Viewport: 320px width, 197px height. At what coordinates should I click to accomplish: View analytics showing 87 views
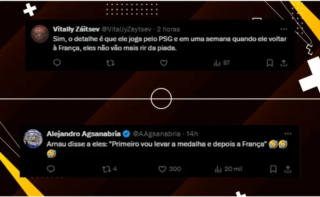click(x=222, y=63)
